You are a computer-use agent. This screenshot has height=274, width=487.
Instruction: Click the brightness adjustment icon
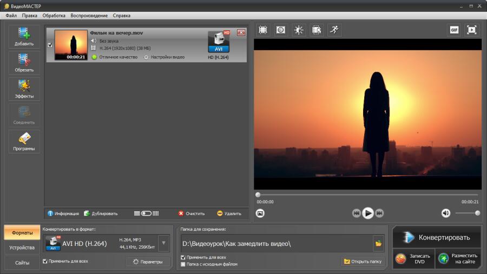[x=299, y=30]
